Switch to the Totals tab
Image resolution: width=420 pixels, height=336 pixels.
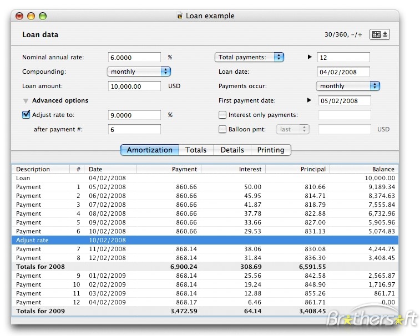click(196, 150)
